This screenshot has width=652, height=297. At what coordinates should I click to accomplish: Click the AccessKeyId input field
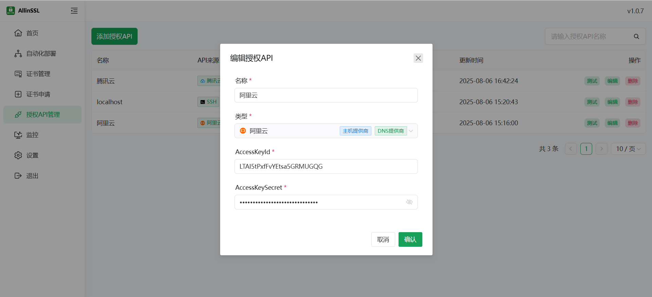point(325,166)
